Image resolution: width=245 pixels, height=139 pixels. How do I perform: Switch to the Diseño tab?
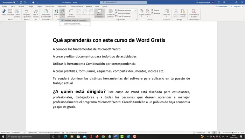click(39, 7)
